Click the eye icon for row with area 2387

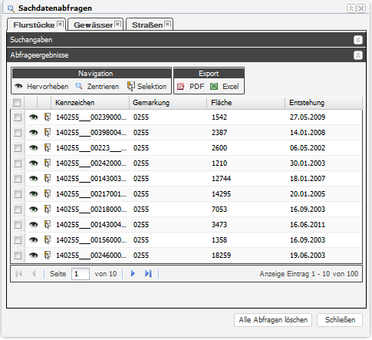coord(33,133)
